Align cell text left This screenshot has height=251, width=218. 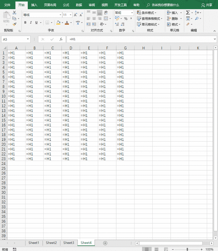coord(89,18)
